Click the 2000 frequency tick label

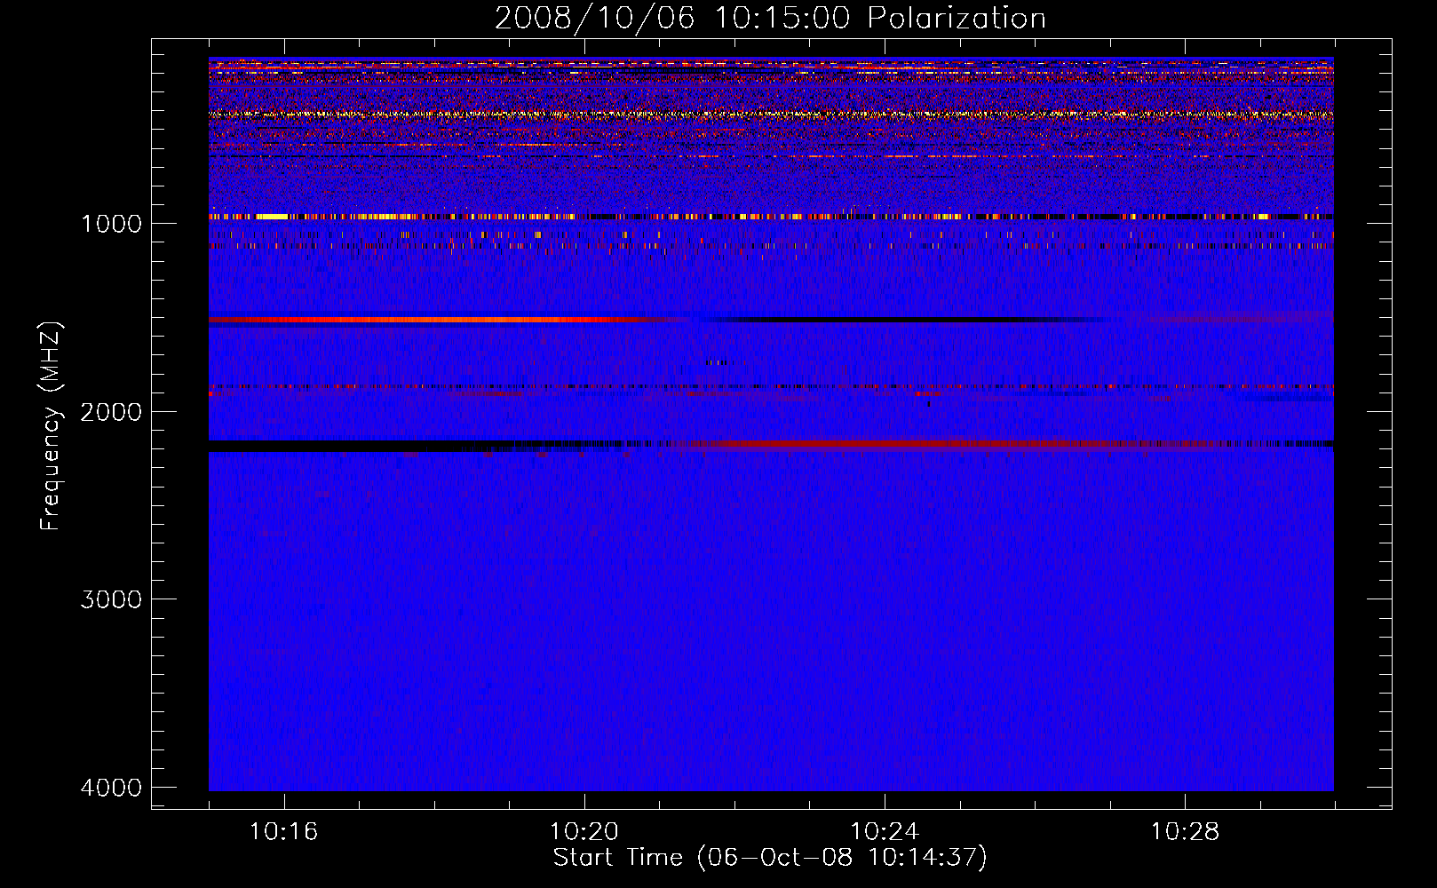tap(111, 412)
